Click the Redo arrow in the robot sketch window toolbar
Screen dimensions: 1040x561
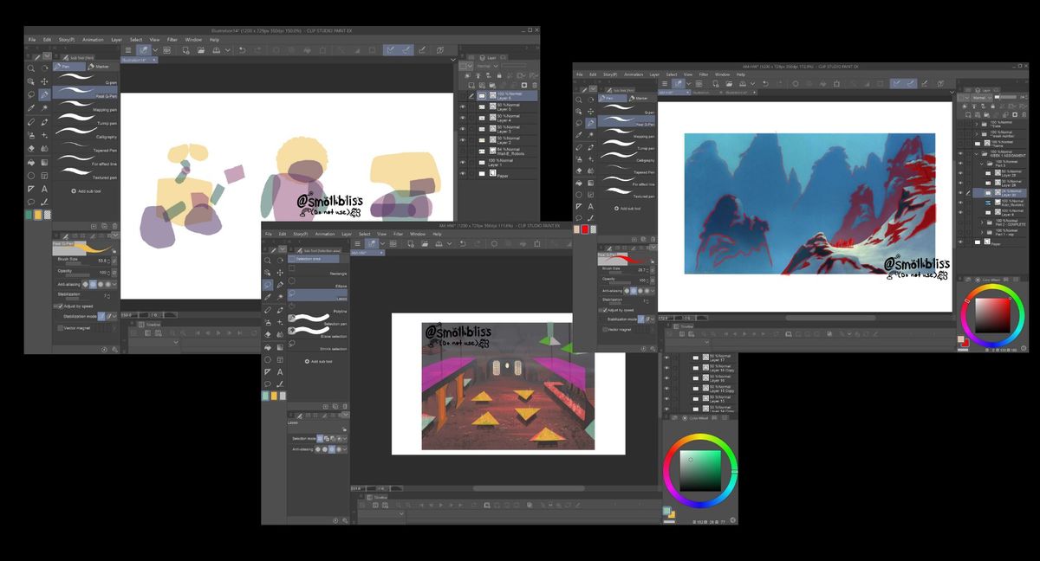pos(257,50)
